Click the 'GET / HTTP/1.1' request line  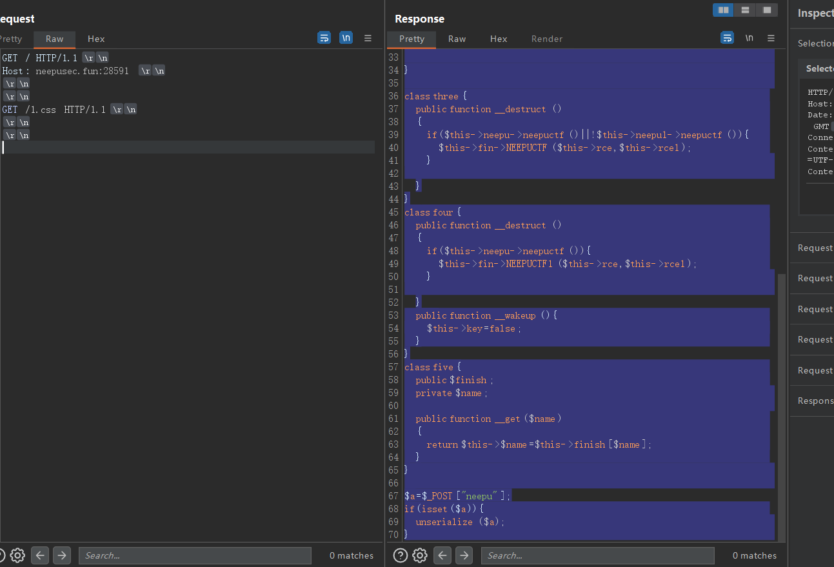[40, 57]
